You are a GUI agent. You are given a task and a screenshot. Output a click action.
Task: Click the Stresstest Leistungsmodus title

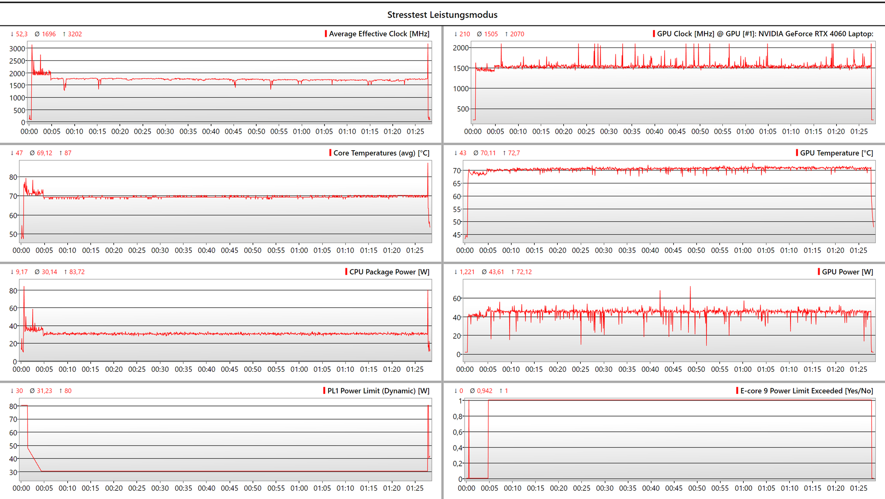pyautogui.click(x=442, y=15)
